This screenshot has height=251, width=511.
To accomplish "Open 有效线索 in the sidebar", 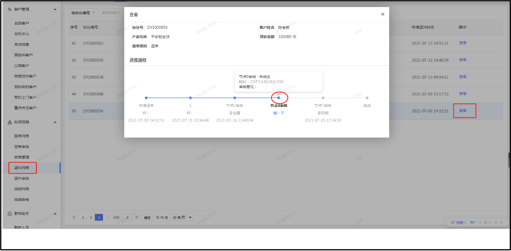I will 22,44.
